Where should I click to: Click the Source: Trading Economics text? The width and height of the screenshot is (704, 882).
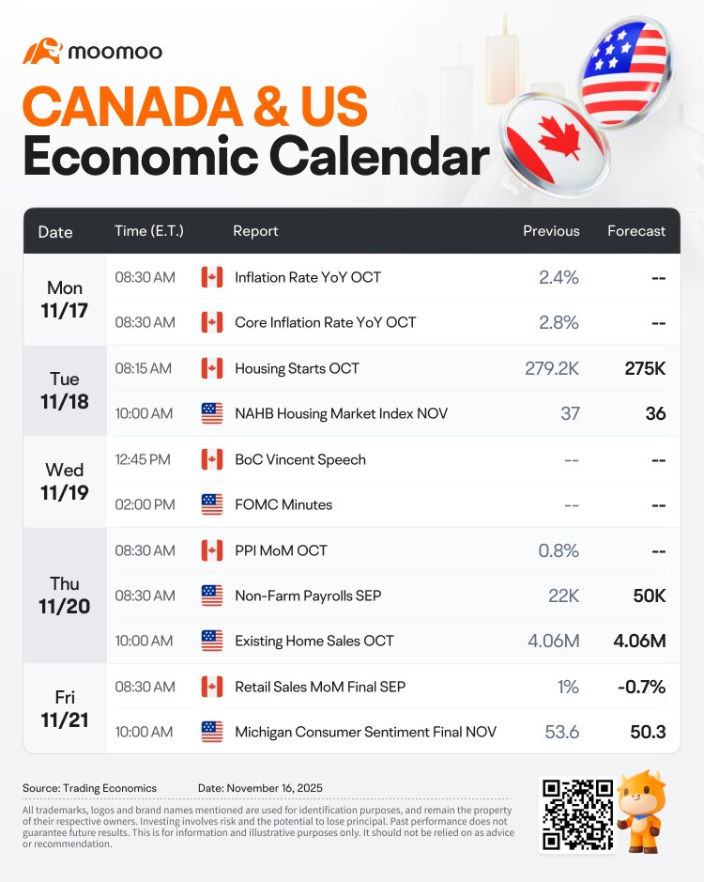coord(89,788)
